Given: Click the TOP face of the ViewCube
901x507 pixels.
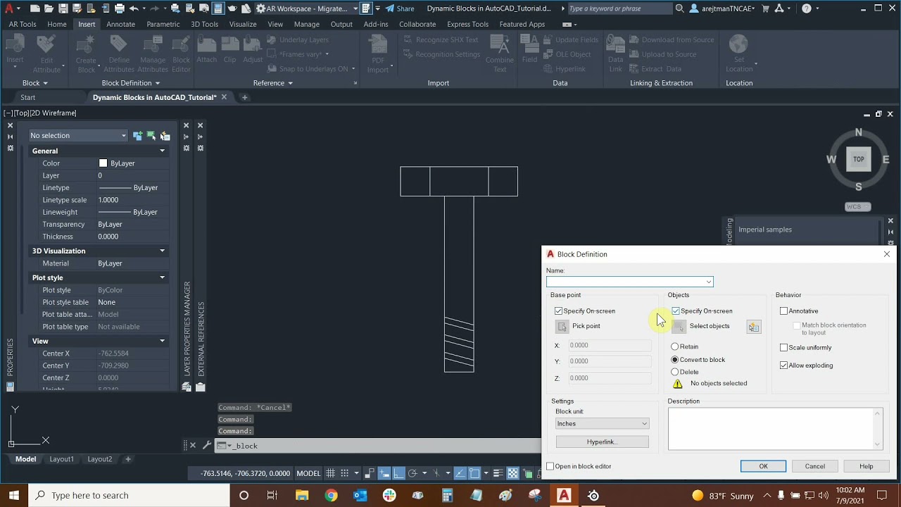Looking at the screenshot, I should click(859, 159).
